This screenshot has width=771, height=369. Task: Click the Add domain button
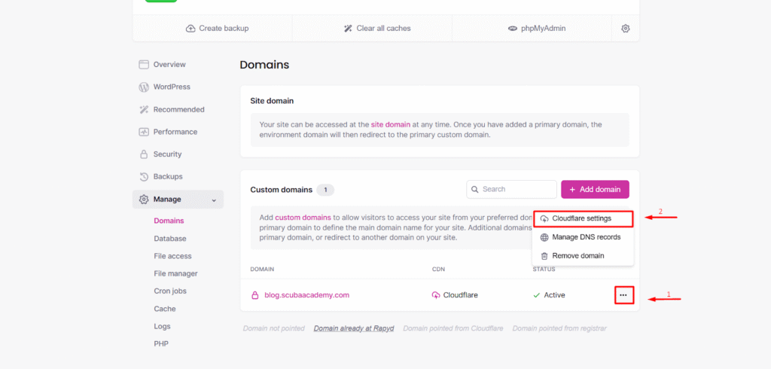tap(595, 190)
